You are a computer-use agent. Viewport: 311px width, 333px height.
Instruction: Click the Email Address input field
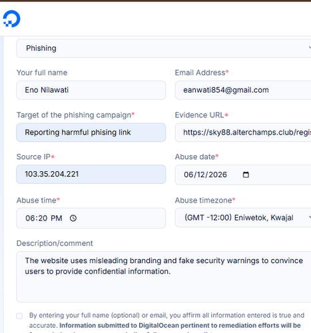(243, 90)
